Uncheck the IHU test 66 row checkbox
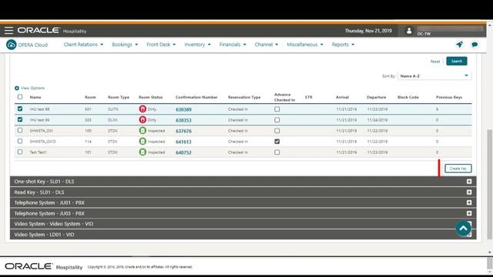Viewport: 493px width, 277px height. pyautogui.click(x=20, y=108)
